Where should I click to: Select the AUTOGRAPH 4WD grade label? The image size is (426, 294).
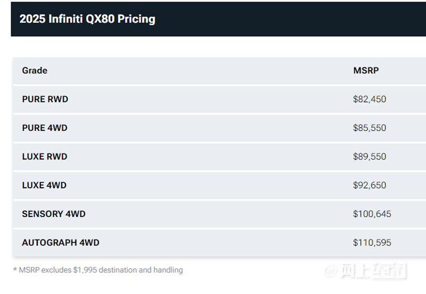[61, 242]
